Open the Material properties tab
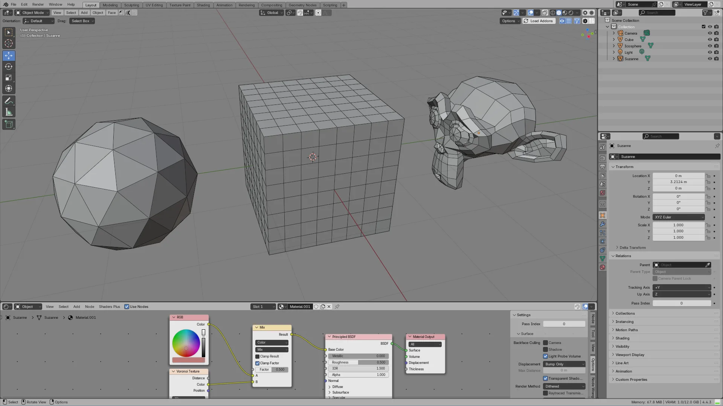The image size is (723, 406). point(602,267)
